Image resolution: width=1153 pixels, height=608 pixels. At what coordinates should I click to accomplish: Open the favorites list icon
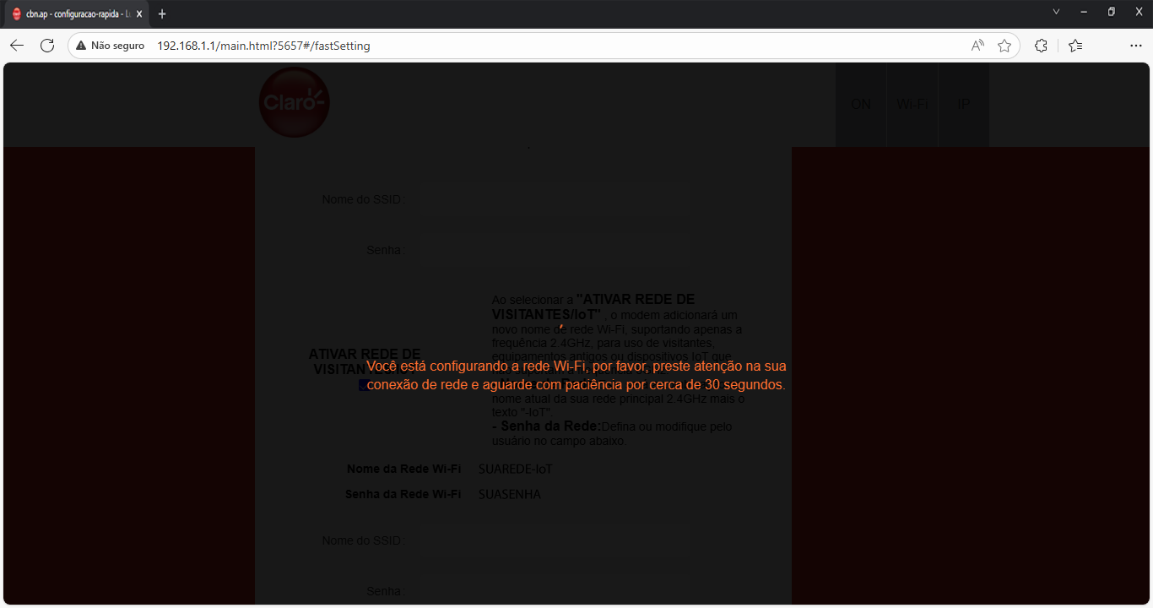click(x=1075, y=46)
